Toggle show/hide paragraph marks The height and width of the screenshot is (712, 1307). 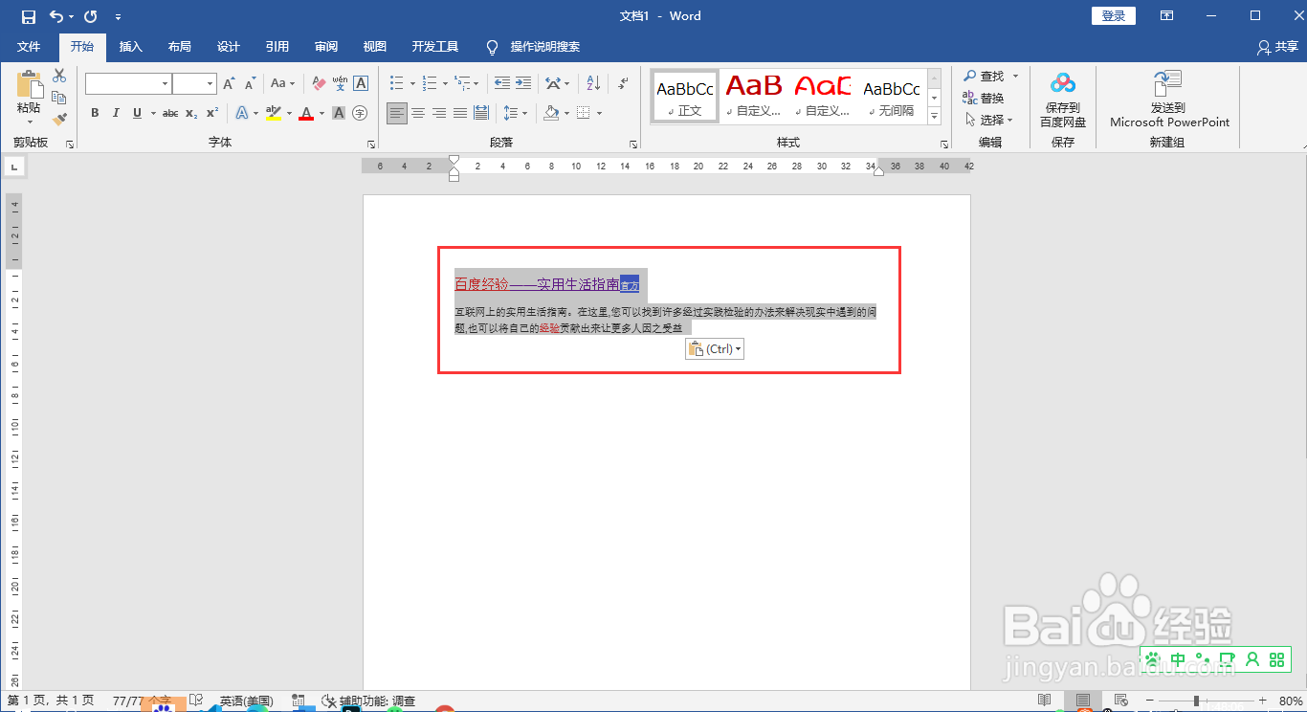click(624, 83)
